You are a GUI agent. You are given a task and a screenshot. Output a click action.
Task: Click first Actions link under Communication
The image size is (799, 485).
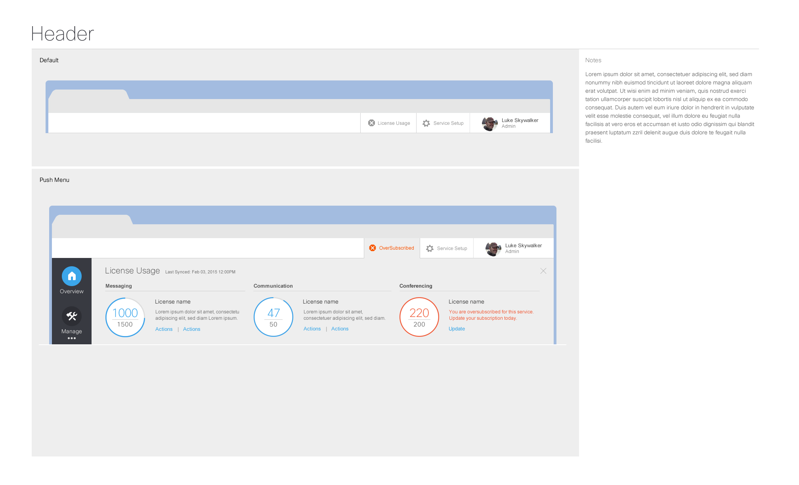[x=312, y=329]
